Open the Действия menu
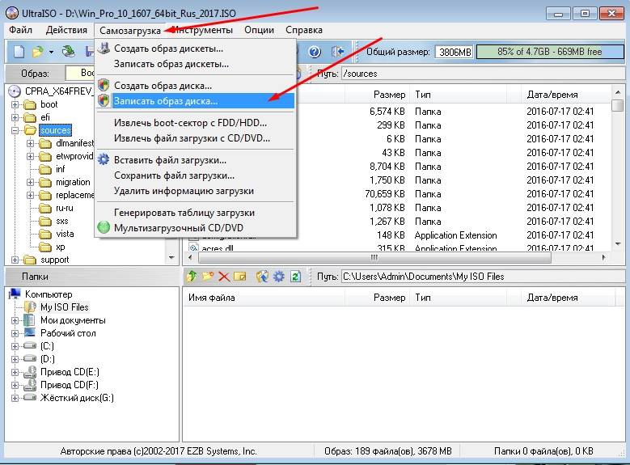The width and height of the screenshot is (630, 465). coord(66,30)
